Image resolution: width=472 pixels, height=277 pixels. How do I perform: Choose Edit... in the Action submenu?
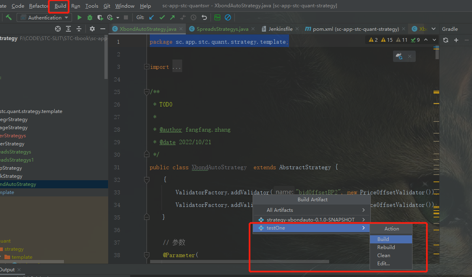391,264
